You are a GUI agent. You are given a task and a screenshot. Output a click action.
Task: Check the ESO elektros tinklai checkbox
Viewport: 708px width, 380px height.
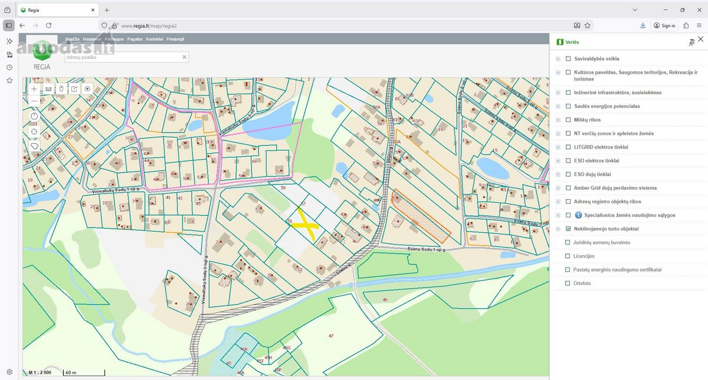pyautogui.click(x=568, y=160)
